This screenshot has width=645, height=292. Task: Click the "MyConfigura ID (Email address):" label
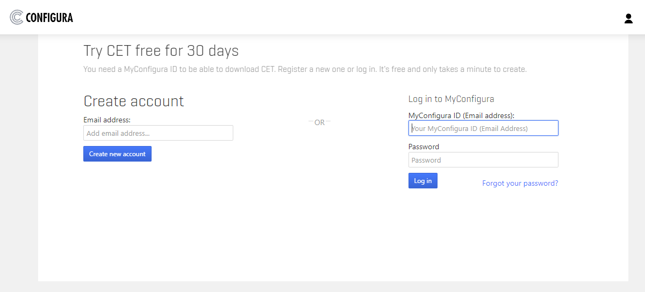461,115
